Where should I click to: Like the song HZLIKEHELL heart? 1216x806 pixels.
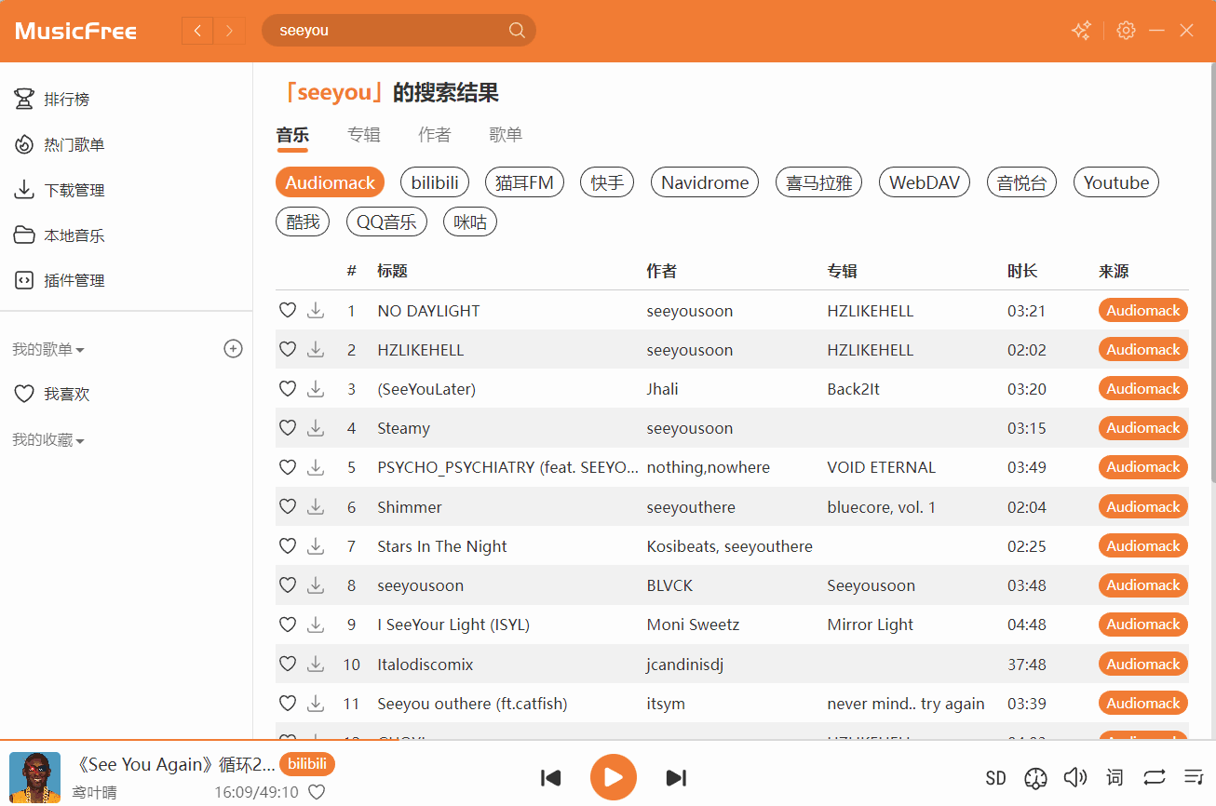tap(288, 349)
